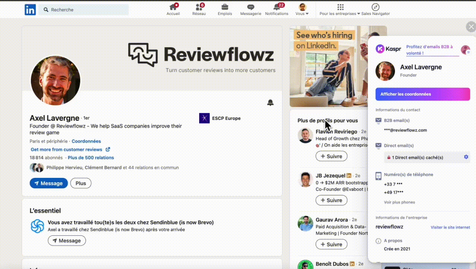Click the phone icon by Numéro(s) de téléphone
This screenshot has width=476, height=269.
(379, 176)
